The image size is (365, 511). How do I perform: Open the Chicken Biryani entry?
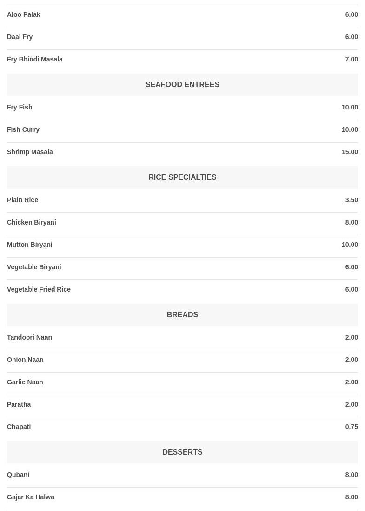coord(32,222)
